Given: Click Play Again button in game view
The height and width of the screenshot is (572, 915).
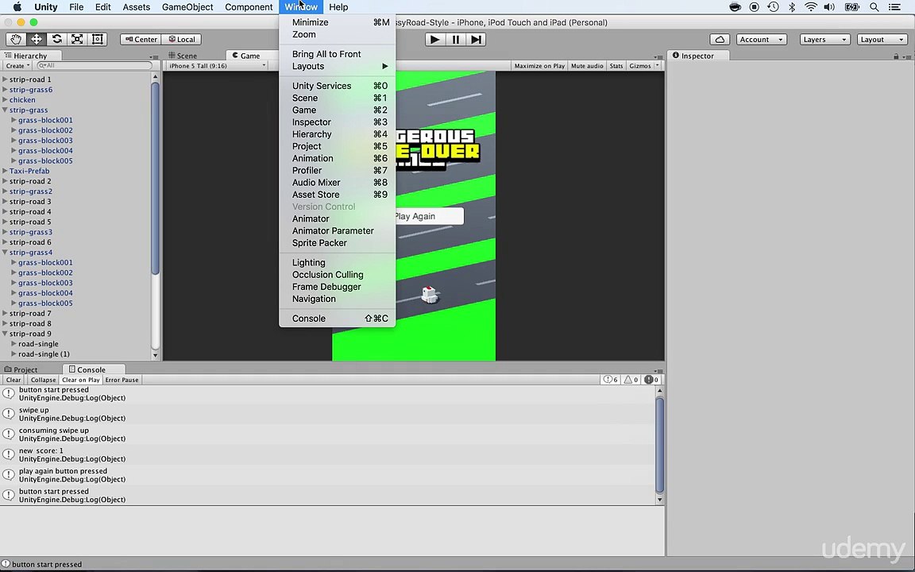Looking at the screenshot, I should (428, 216).
